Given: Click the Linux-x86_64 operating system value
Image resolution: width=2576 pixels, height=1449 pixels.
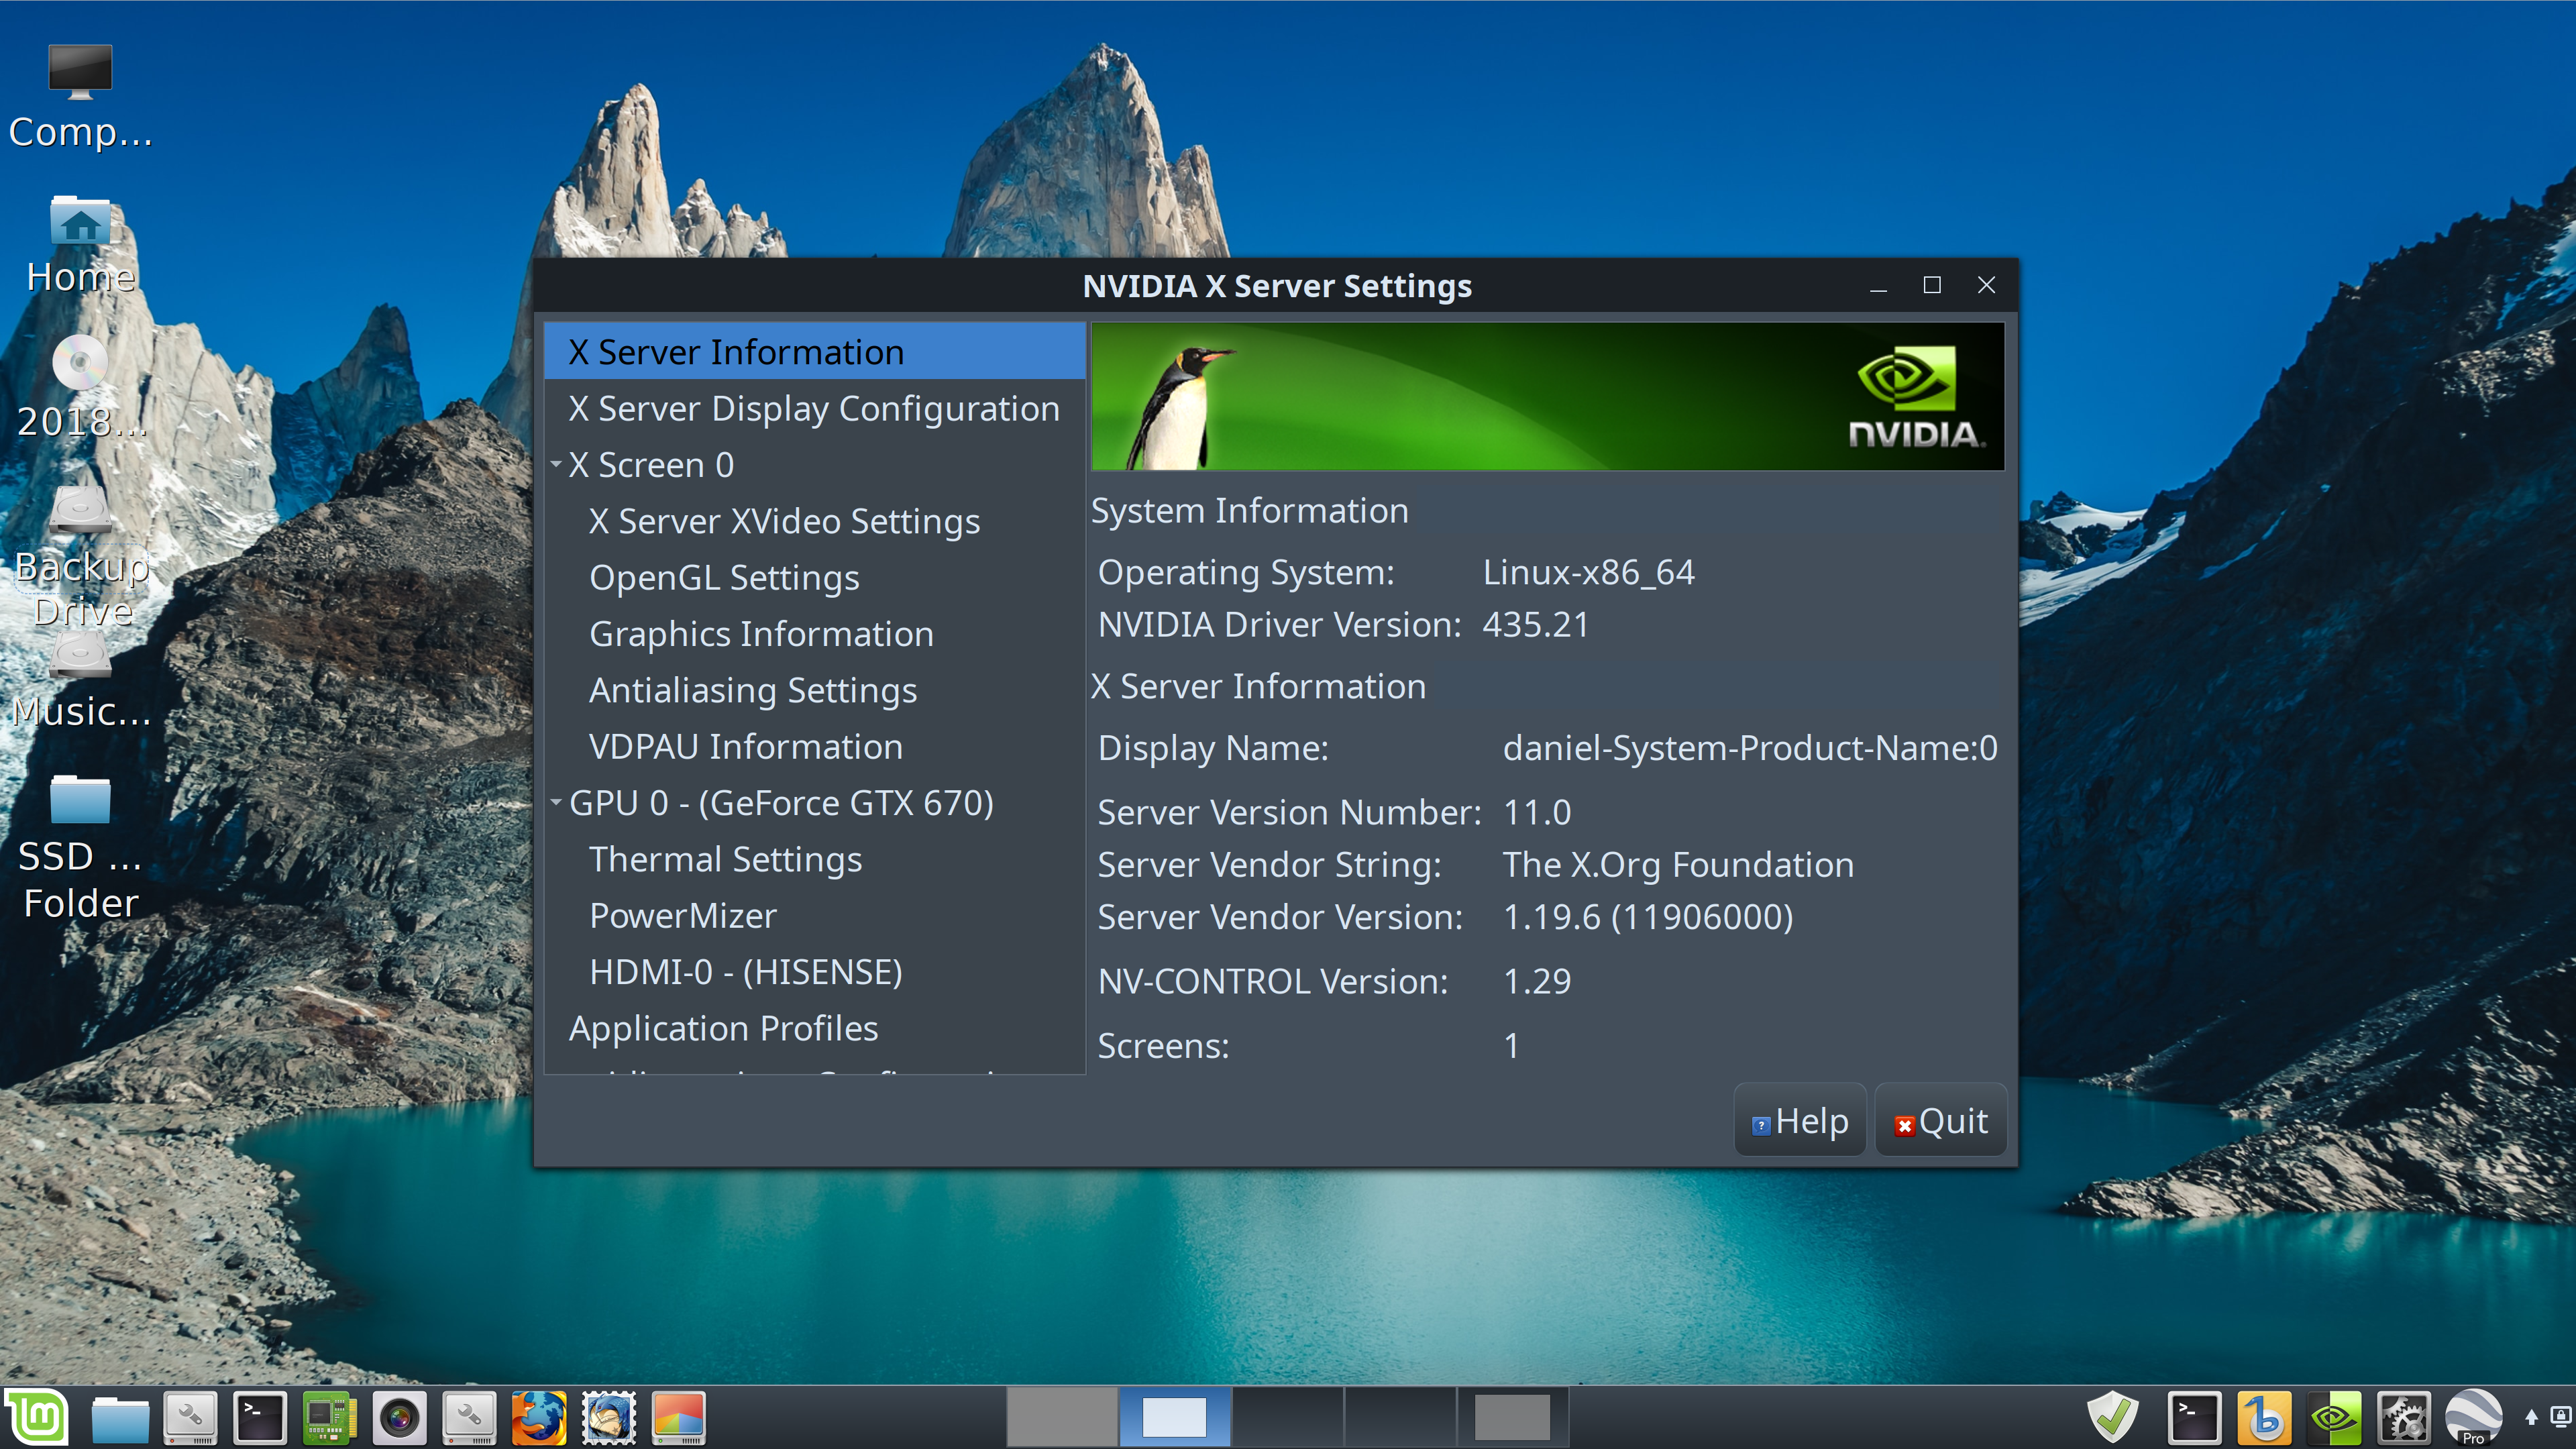Looking at the screenshot, I should [1588, 572].
